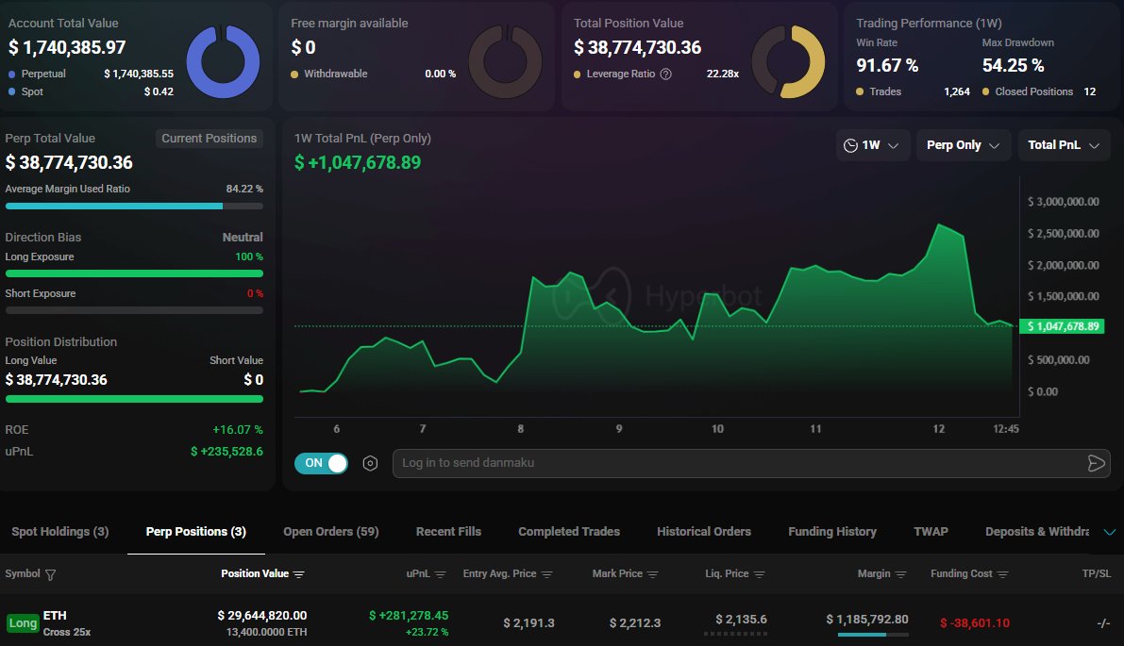Sort by Liq. Price column icon
This screenshot has width=1124, height=646.
point(760,574)
